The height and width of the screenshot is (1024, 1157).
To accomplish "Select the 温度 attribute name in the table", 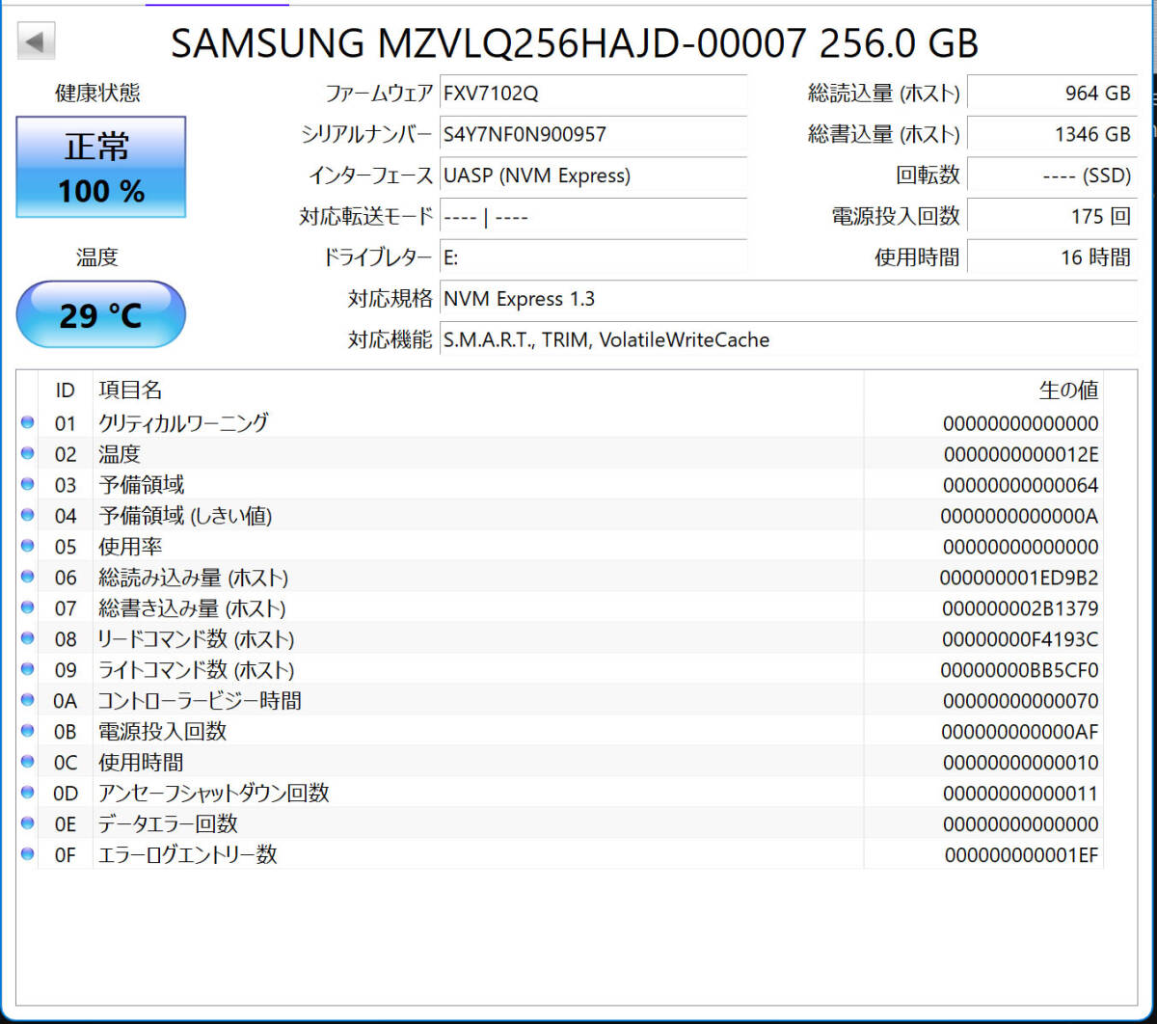I will (x=120, y=453).
